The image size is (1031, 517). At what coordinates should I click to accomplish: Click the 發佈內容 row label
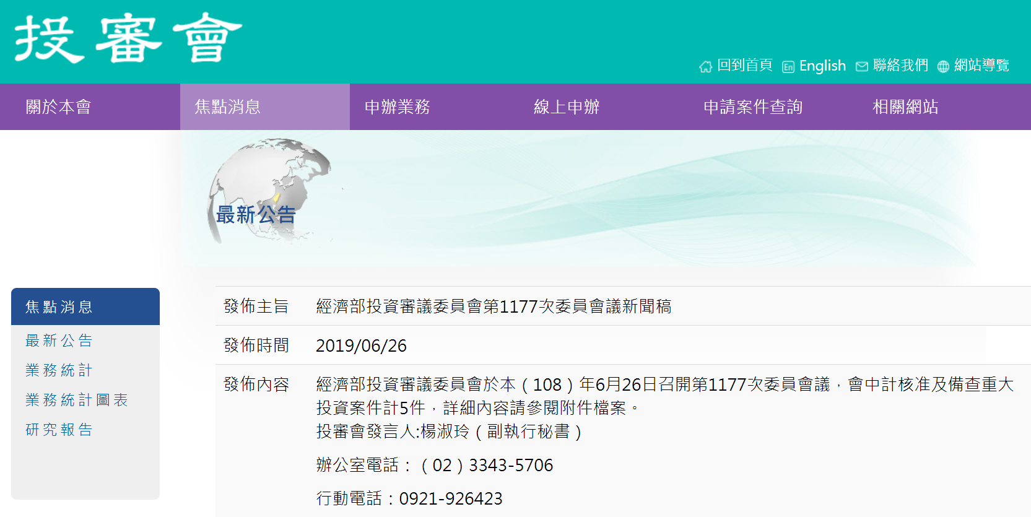256,384
